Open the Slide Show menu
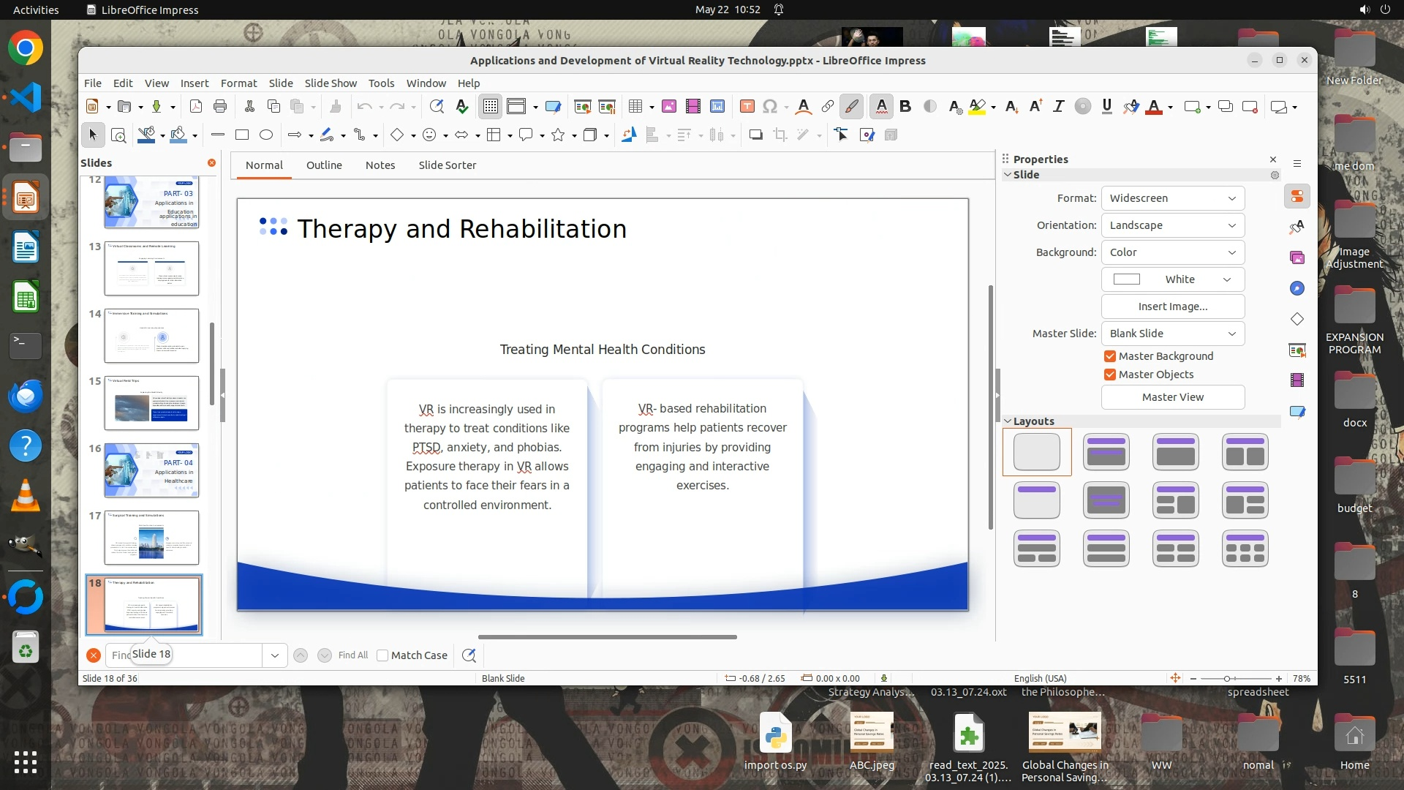The image size is (1404, 790). (331, 83)
